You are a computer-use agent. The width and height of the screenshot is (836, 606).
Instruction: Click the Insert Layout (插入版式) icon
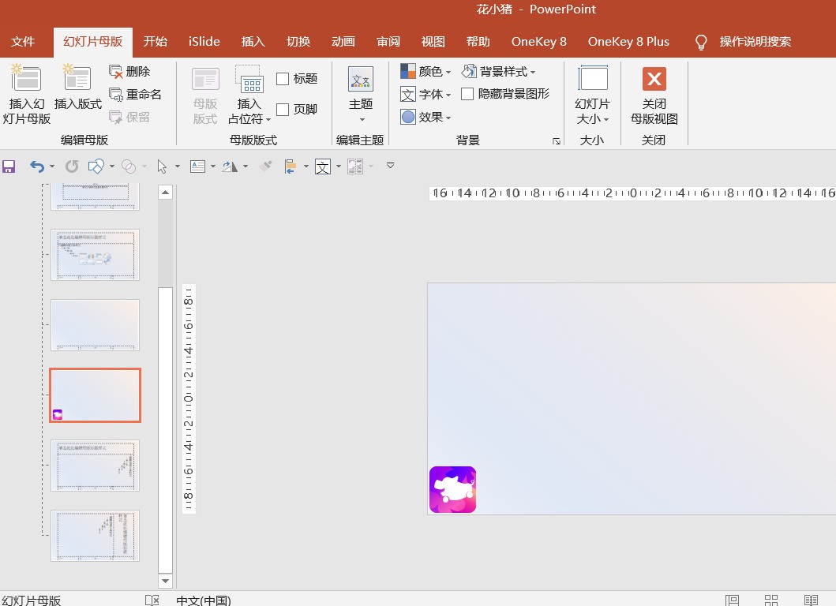[77, 79]
